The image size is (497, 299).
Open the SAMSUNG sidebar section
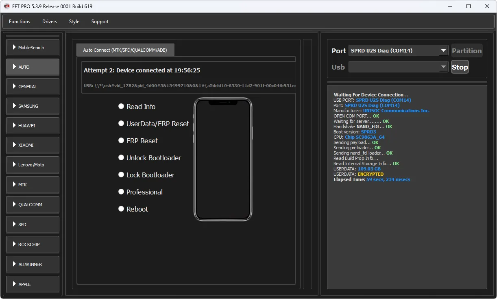tap(33, 106)
